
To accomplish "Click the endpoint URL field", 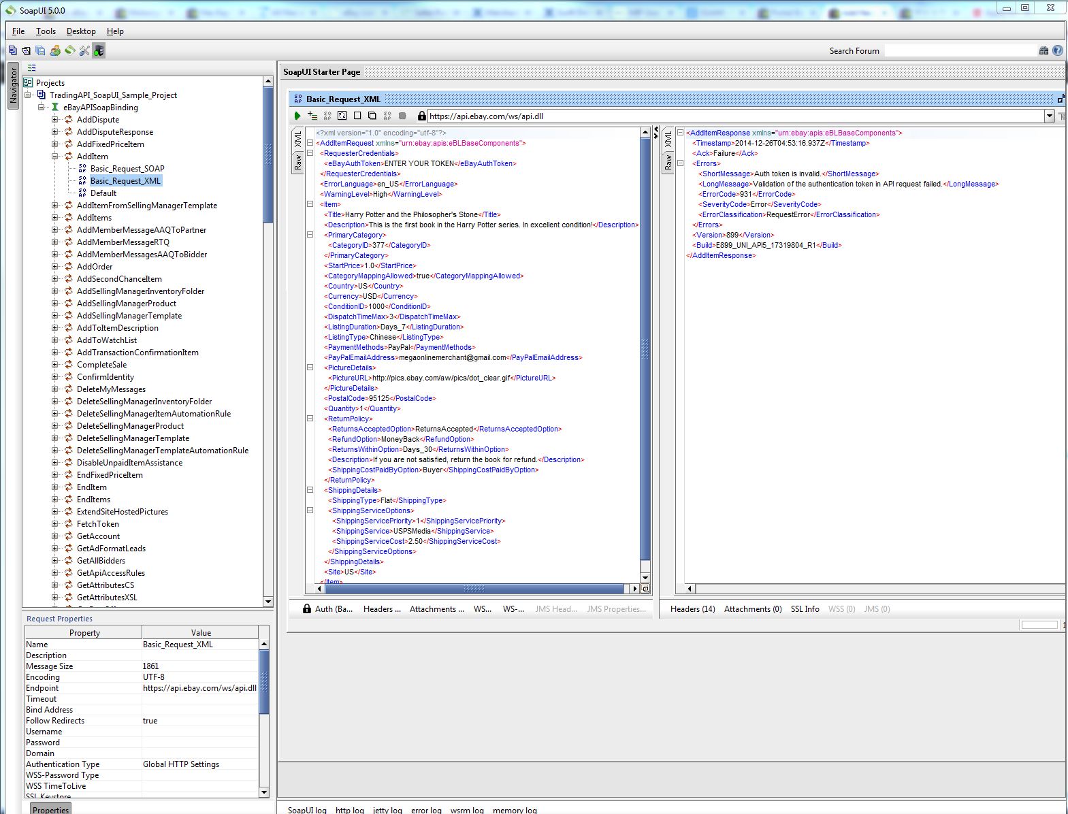I will coord(735,116).
